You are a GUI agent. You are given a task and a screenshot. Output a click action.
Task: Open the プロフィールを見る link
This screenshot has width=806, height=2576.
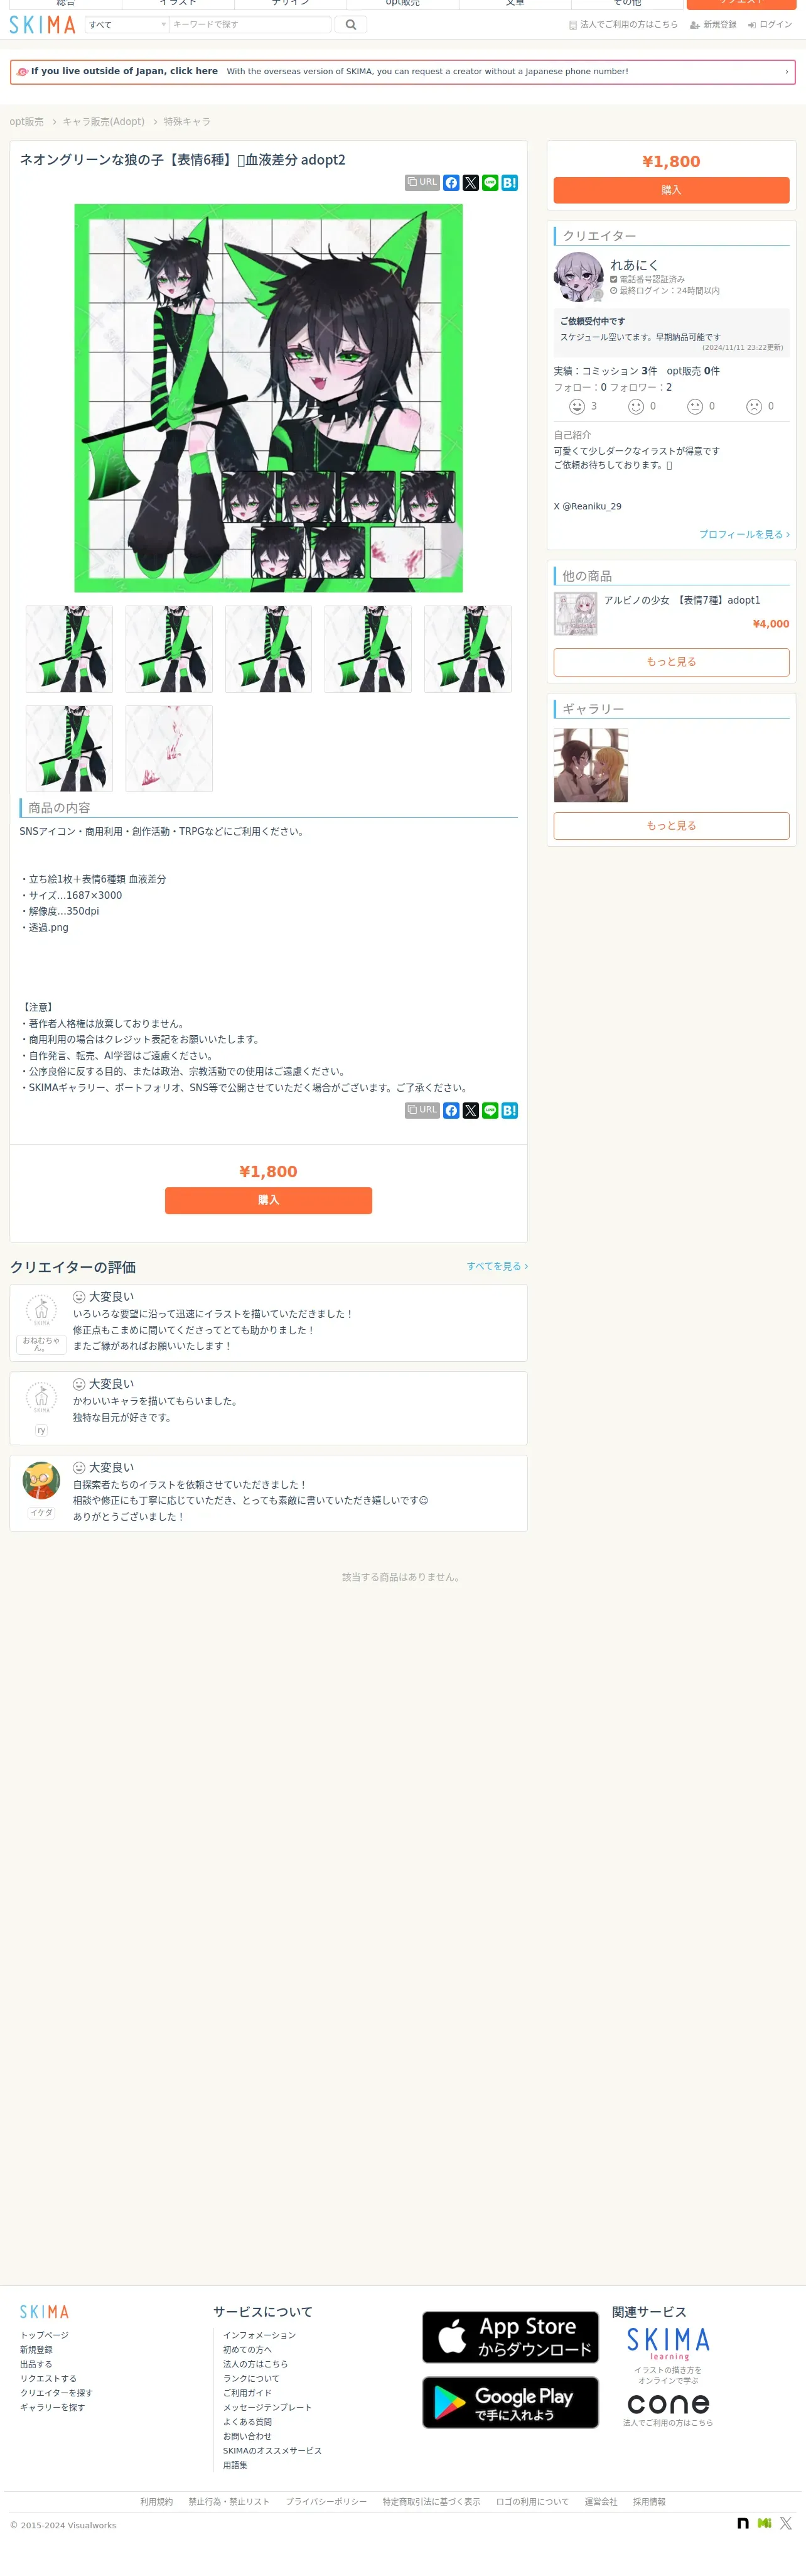(744, 534)
